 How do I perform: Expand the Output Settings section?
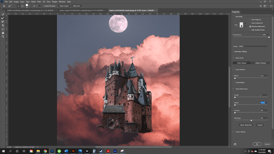(233, 132)
